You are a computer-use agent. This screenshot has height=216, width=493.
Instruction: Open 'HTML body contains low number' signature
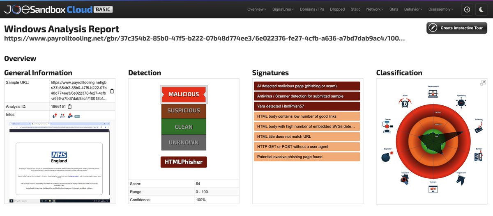[x=307, y=116]
